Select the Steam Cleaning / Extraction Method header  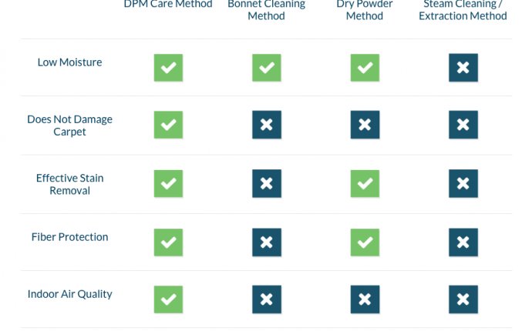click(x=463, y=10)
